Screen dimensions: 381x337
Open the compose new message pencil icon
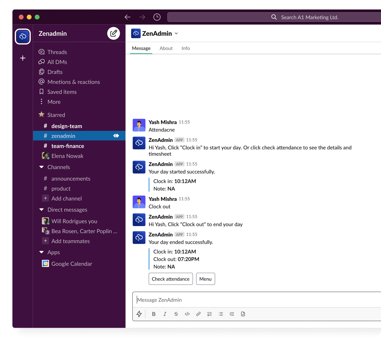(114, 33)
